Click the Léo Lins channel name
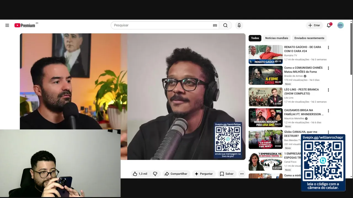Viewport: 353px width, 198px height. (x=289, y=98)
